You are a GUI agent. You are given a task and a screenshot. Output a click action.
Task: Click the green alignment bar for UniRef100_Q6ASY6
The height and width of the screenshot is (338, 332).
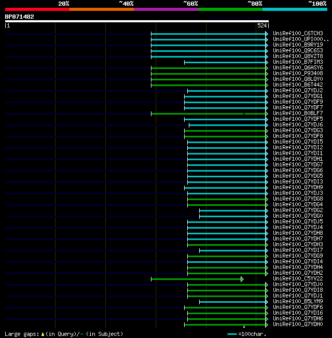point(208,68)
